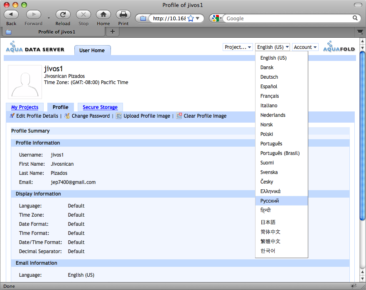The width and height of the screenshot is (366, 290).
Task: Select Polski language option
Action: [282, 134]
